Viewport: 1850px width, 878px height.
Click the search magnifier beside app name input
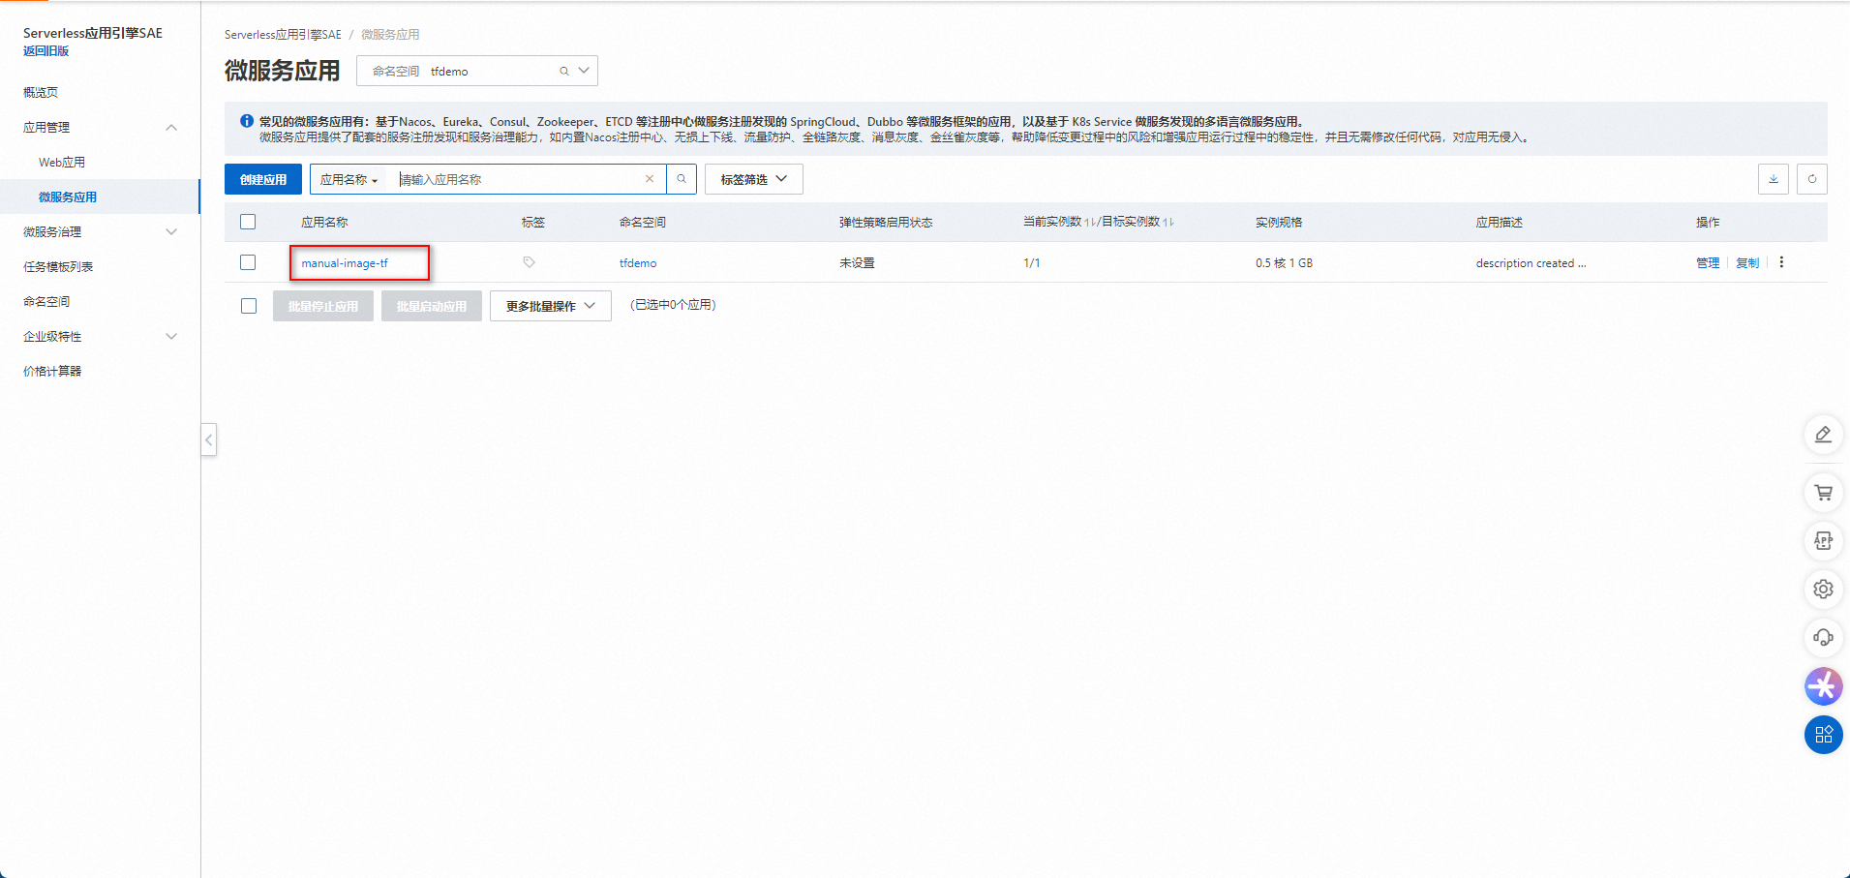click(x=682, y=179)
